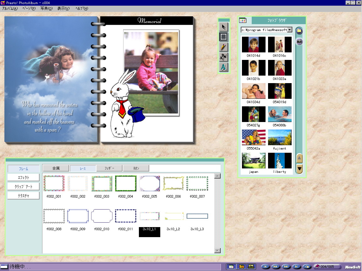This screenshot has height=271, width=362.
Task: Select the f002_004 green frame thumbnail
Action: [x=125, y=183]
